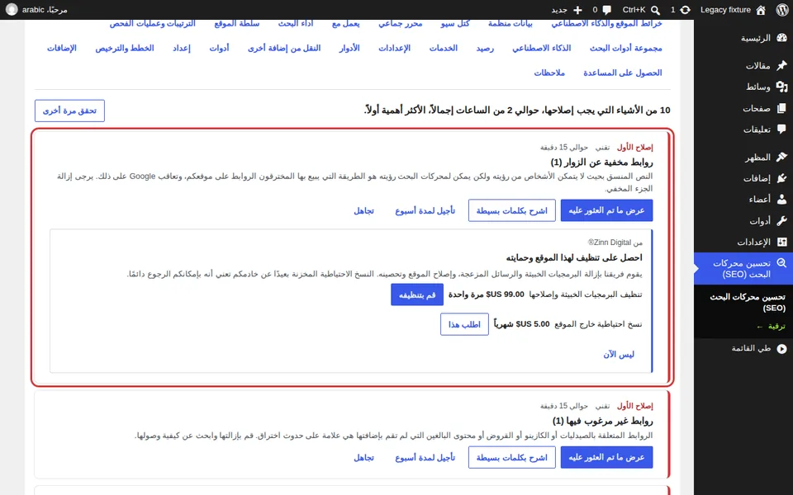Click تأجيل لمدة أسبوع for unwanted links
Screen dimensions: 793x495
point(425,458)
